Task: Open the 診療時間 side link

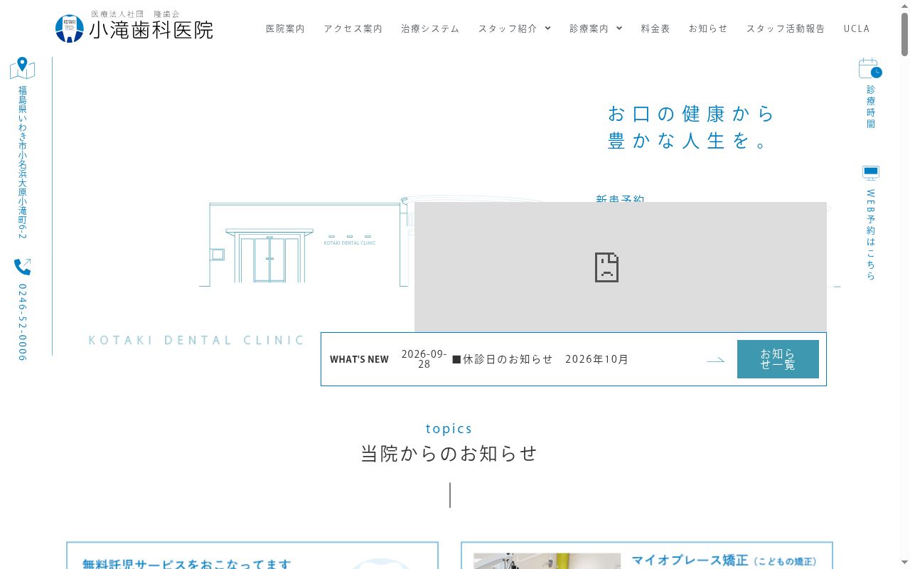Action: point(871,107)
